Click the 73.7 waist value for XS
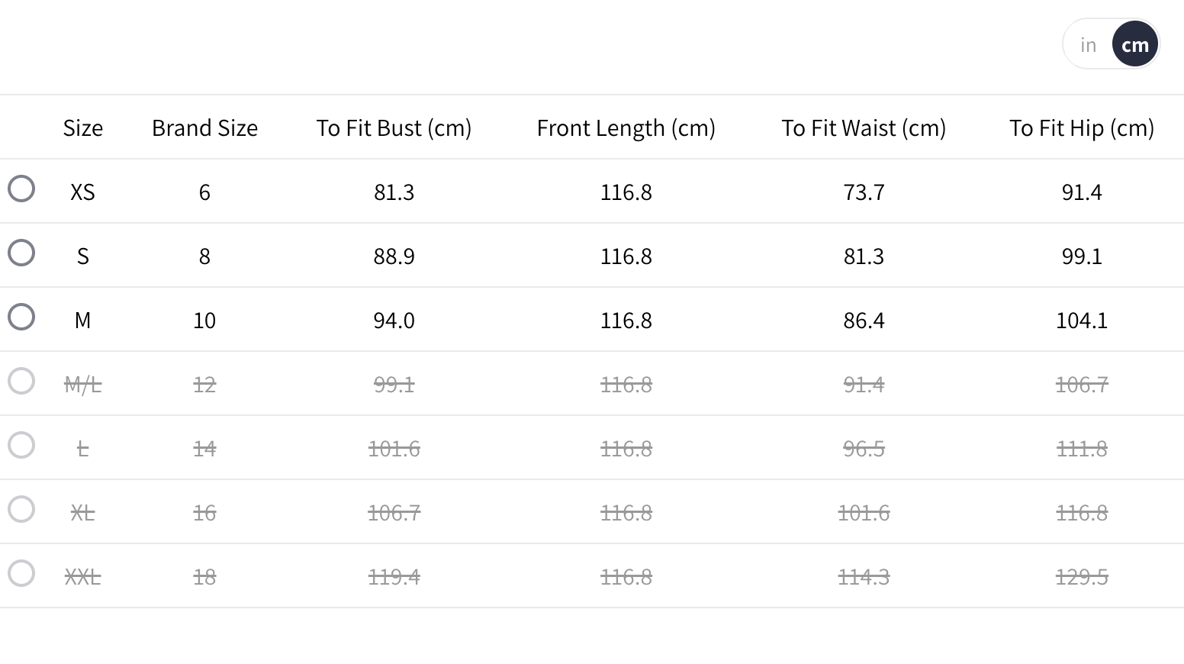 [864, 192]
